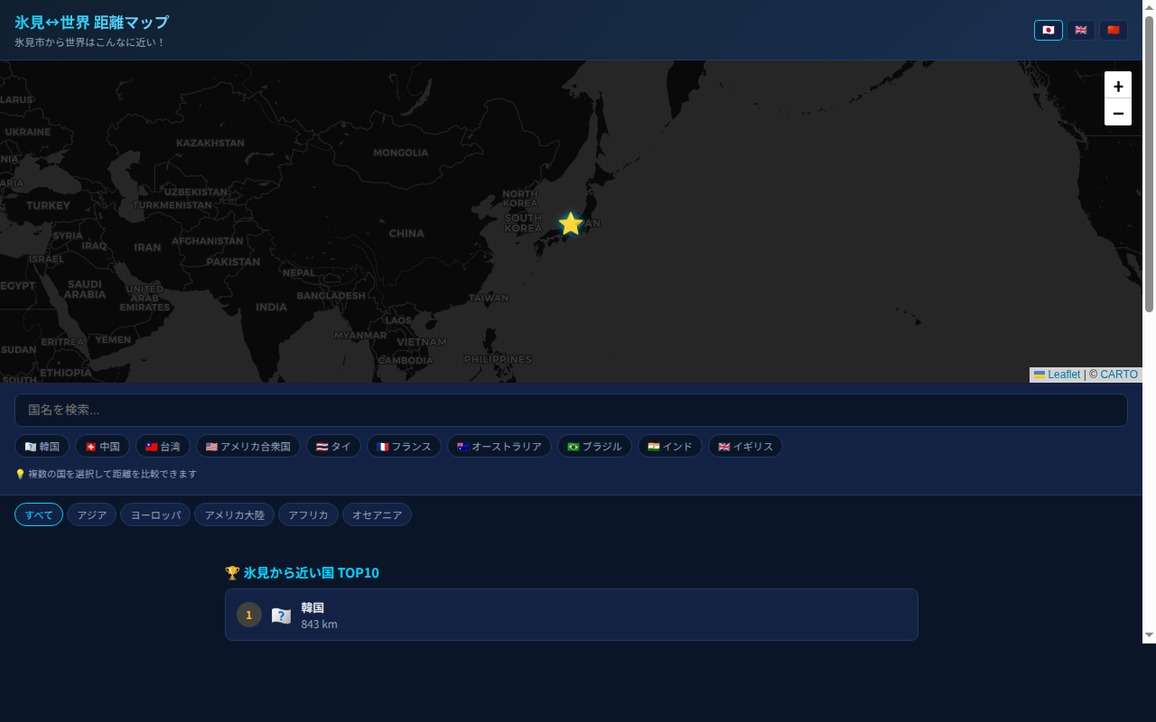Image resolution: width=1156 pixels, height=722 pixels.
Task: Select the オーストラリア quick chip
Action: (x=499, y=447)
